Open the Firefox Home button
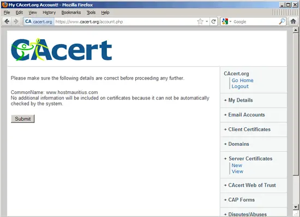Viewport: 300px width, 217px height. (x=293, y=21)
